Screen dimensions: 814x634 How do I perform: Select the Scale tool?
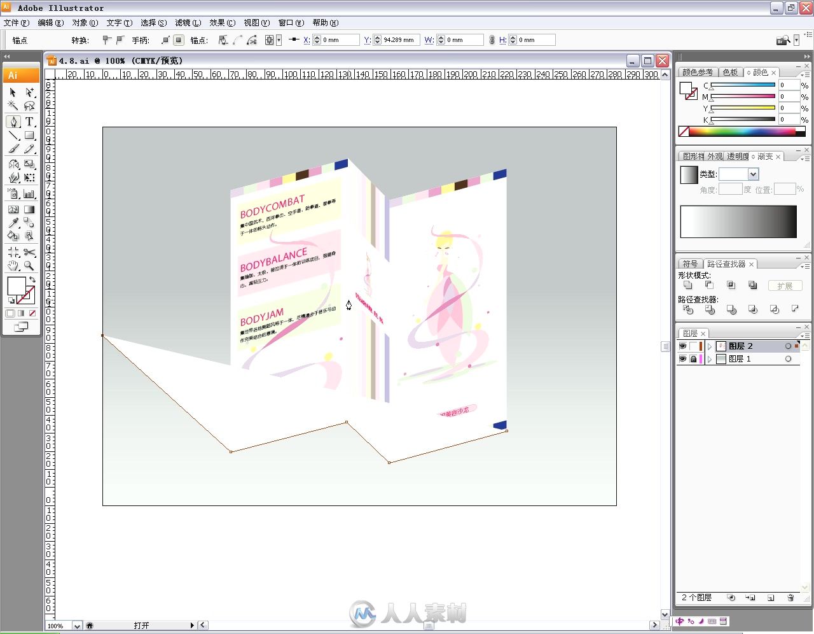29,164
